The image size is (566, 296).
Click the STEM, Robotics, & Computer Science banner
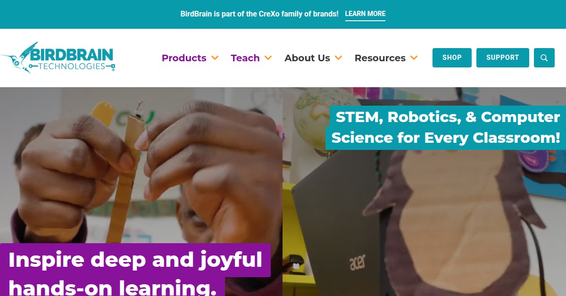pyautogui.click(x=446, y=127)
